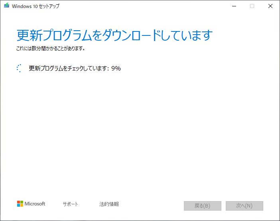Click the 更新プログラムをチェックしています status text
This screenshot has height=221, width=280.
click(69, 68)
